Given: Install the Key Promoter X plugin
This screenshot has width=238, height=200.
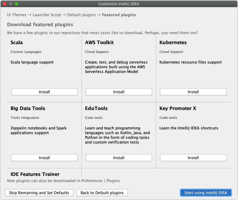Looking at the screenshot, I should pos(193,158).
